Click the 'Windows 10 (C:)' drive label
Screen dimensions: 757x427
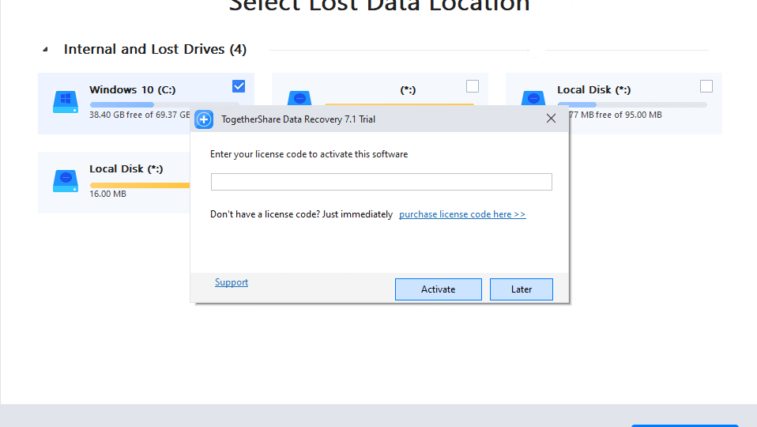[132, 90]
